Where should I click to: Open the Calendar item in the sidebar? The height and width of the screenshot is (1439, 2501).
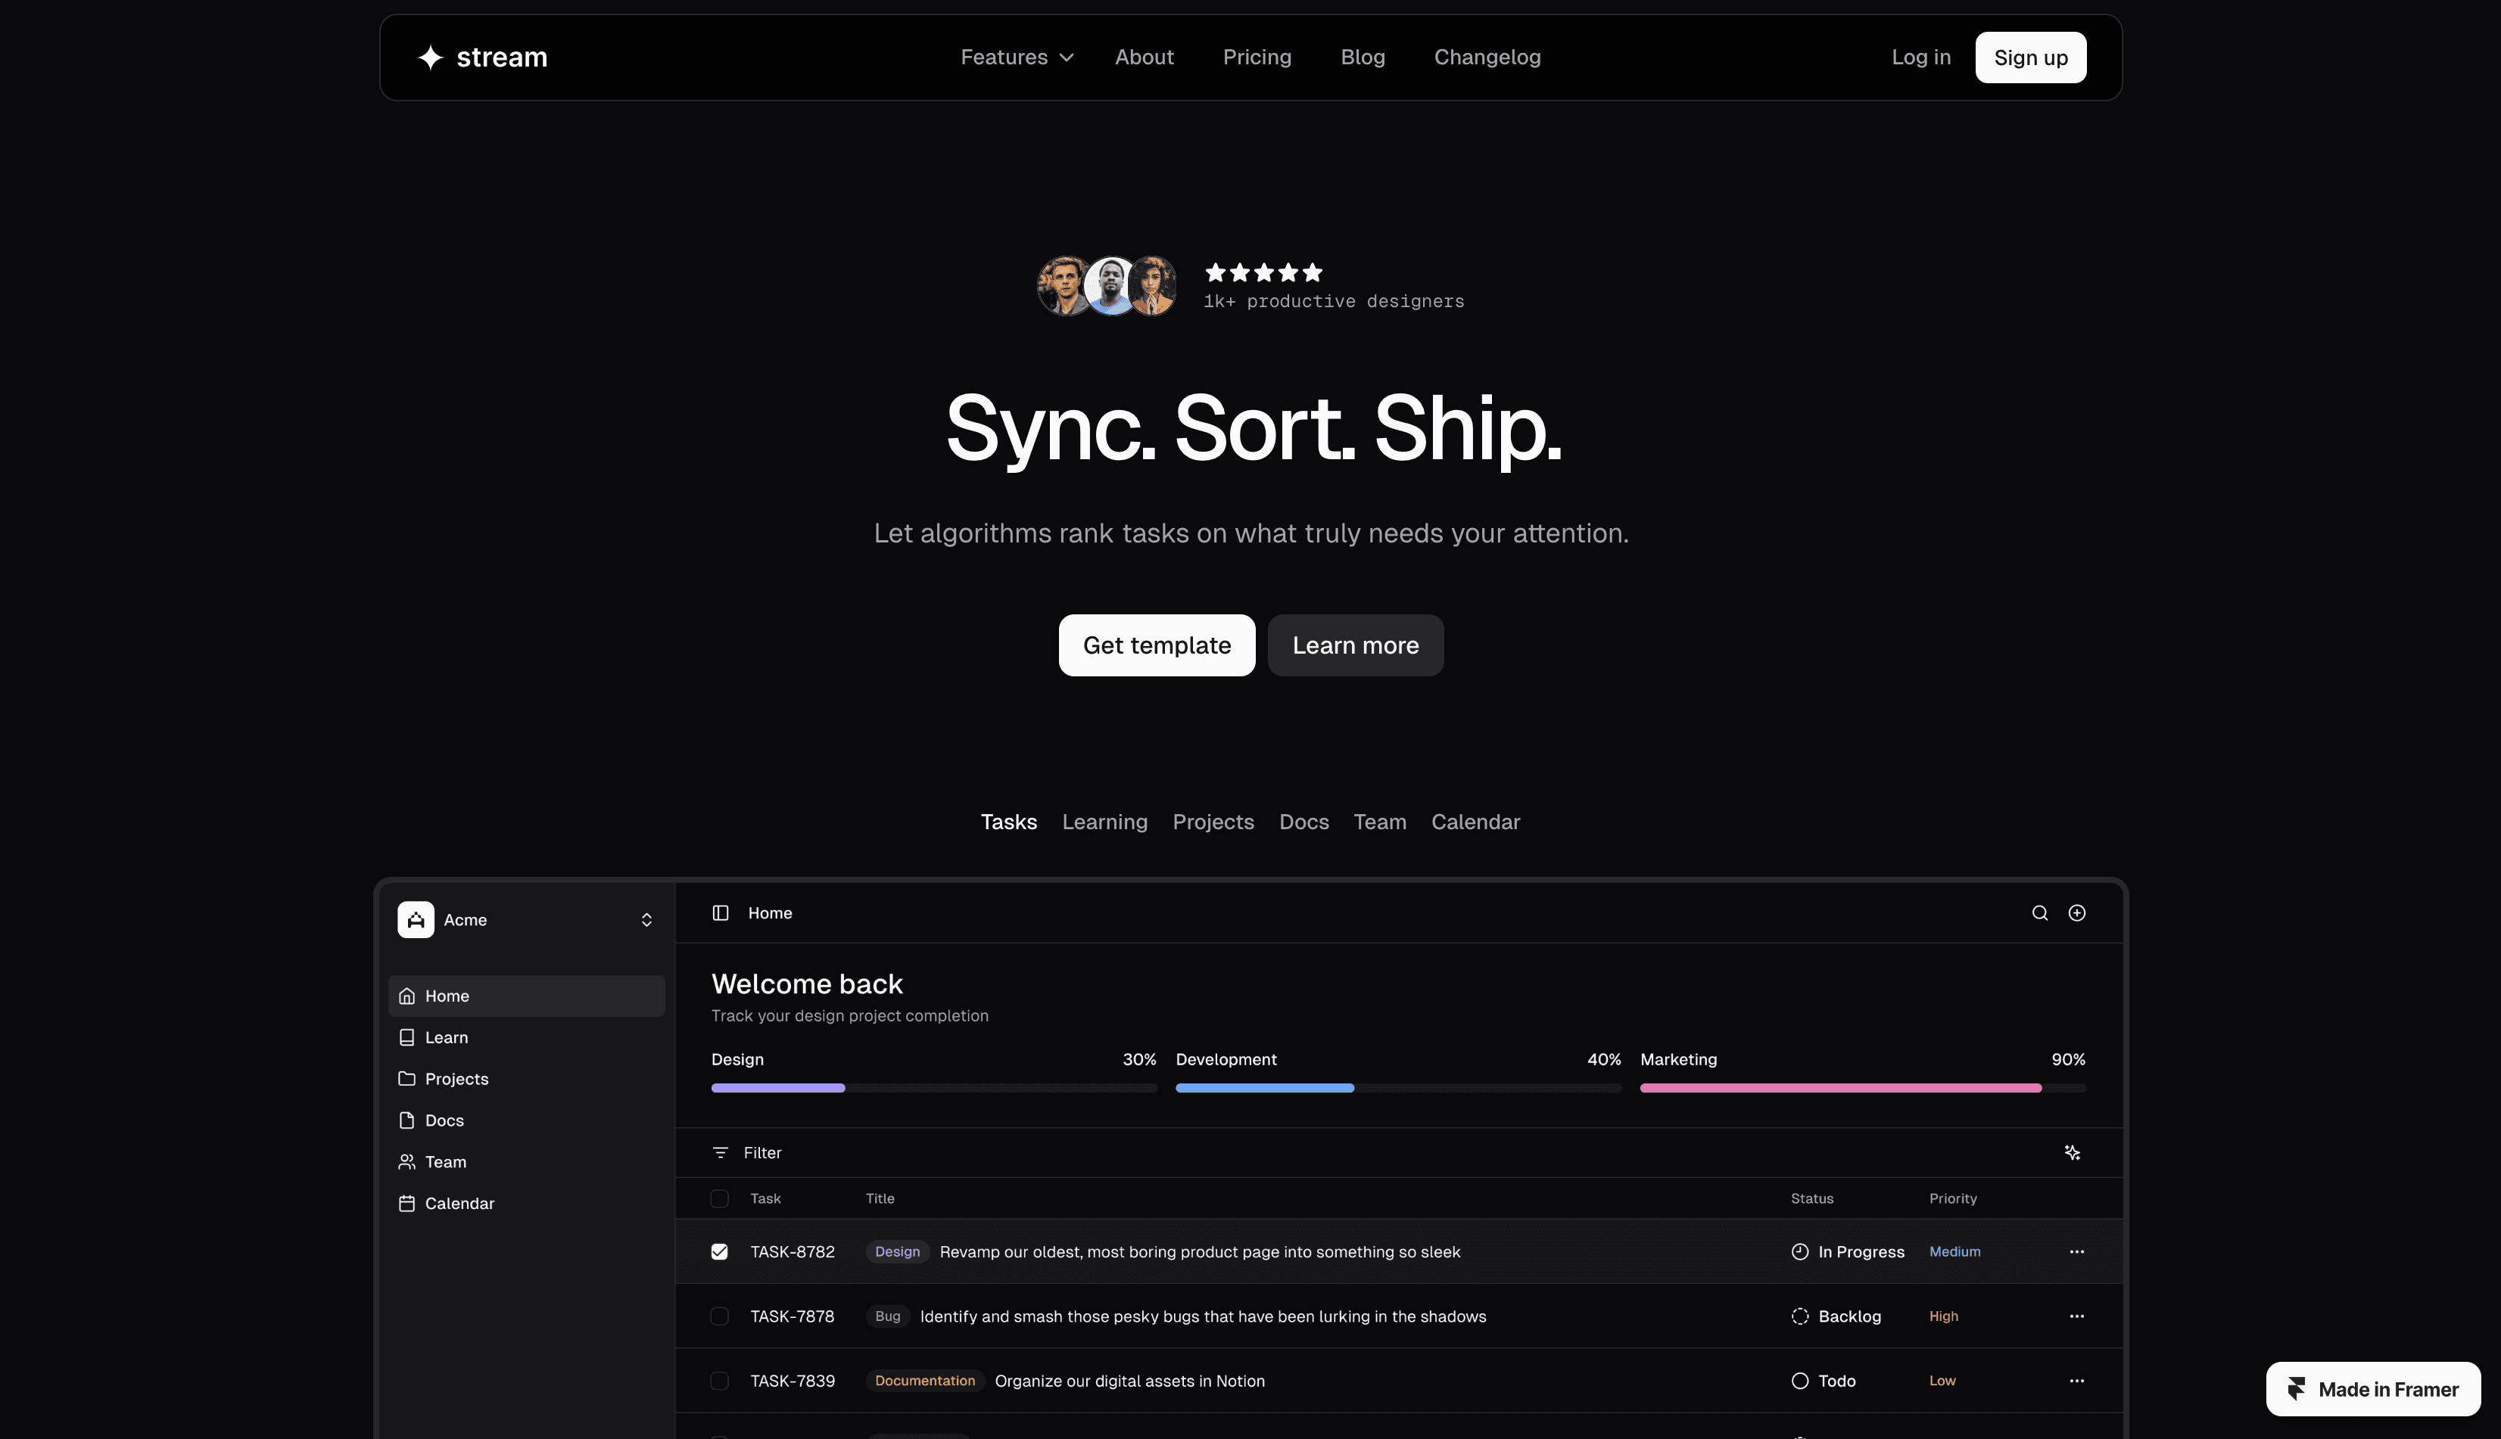(x=459, y=1203)
